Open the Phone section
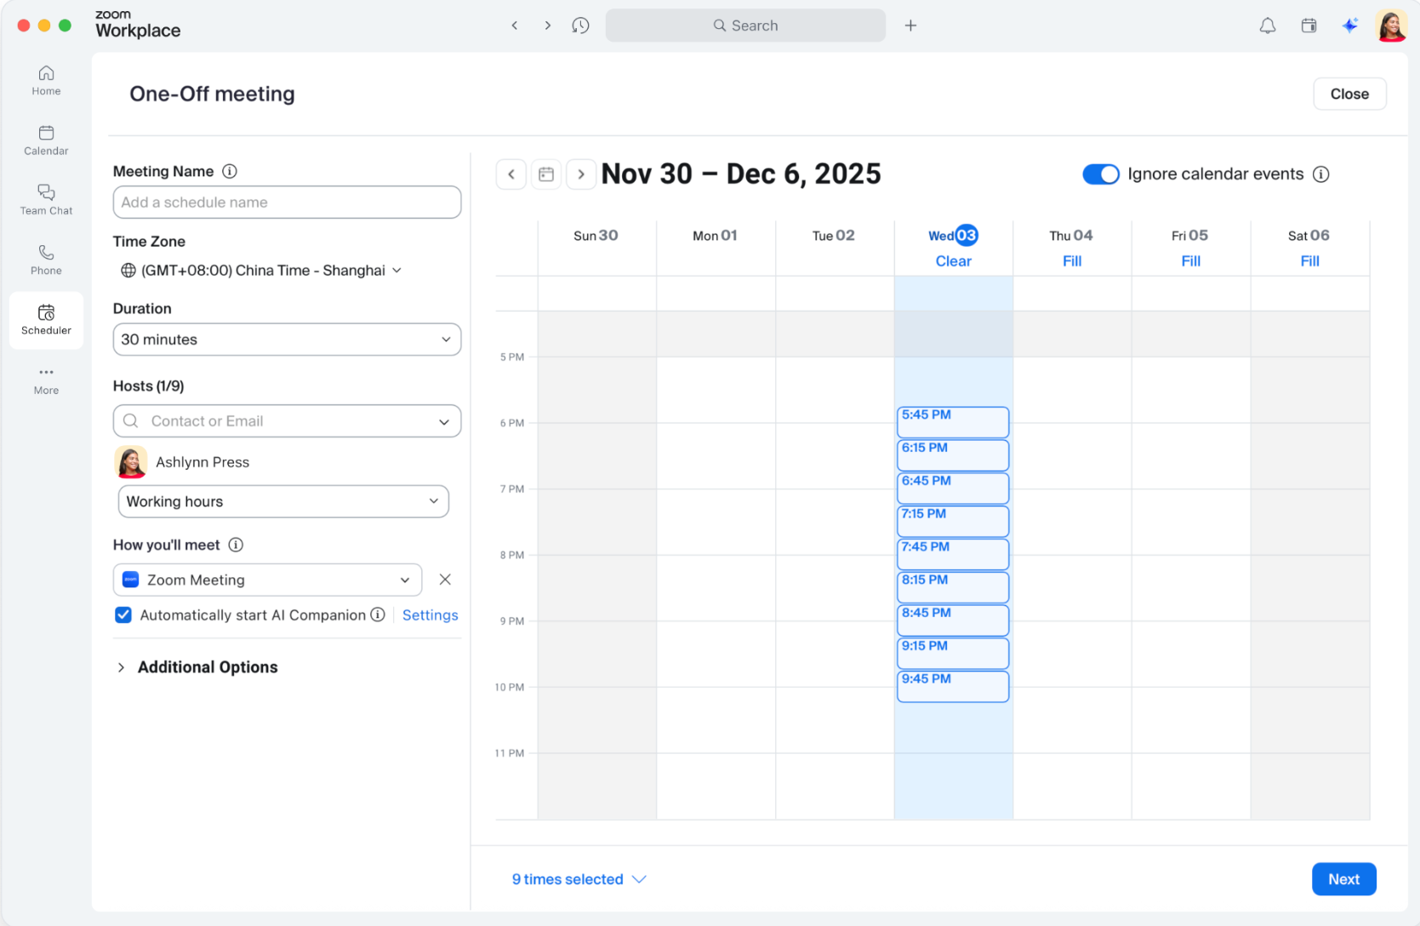Image resolution: width=1420 pixels, height=926 pixels. click(x=45, y=258)
